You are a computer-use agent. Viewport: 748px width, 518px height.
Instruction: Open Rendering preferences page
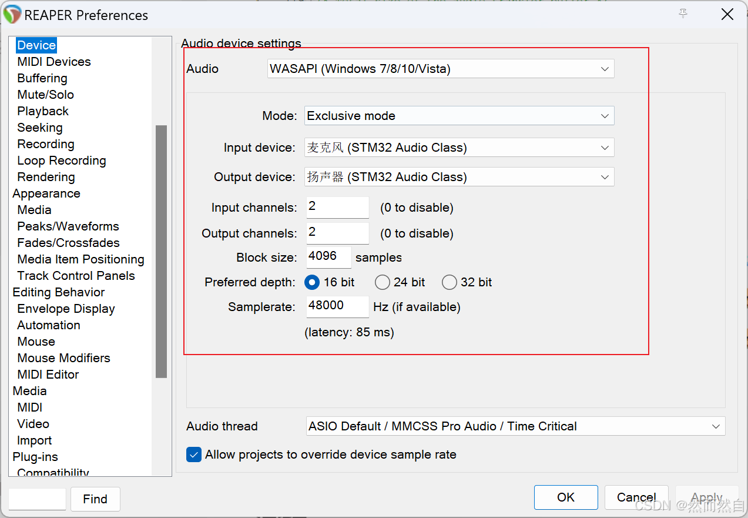pyautogui.click(x=46, y=177)
